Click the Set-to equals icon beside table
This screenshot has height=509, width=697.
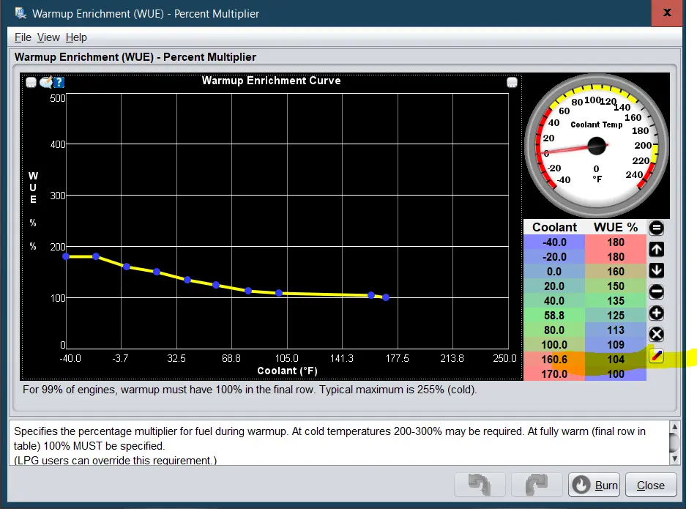656,228
